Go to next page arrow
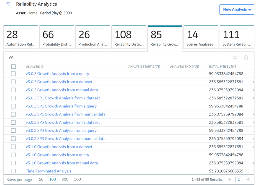Image resolution: width=256 pixels, height=185 pixels. click(x=248, y=179)
